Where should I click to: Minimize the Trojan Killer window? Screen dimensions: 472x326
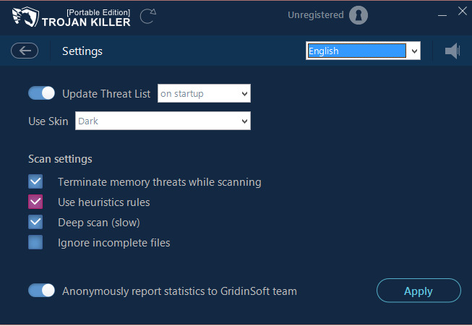[442, 15]
